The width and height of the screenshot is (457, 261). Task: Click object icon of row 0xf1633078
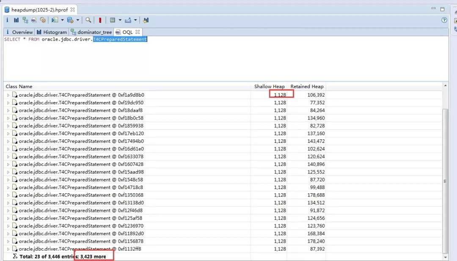[x=15, y=156]
